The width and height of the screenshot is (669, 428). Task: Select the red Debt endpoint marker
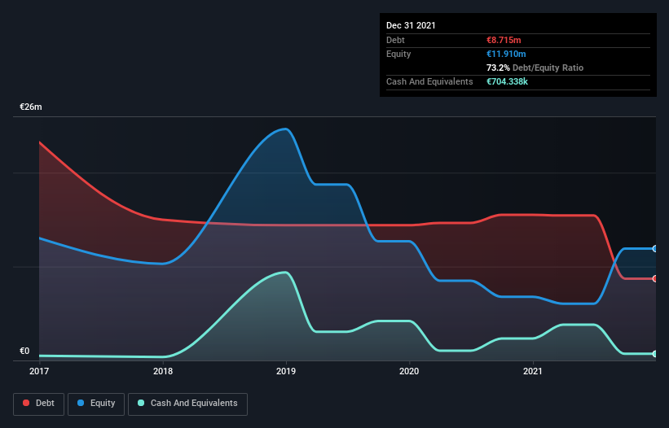655,278
